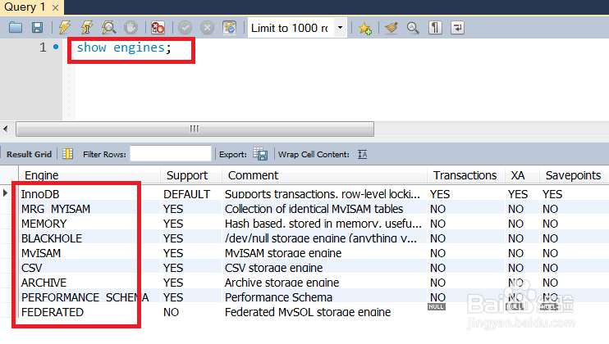609x344 pixels.
Task: Click line number 1 in editor gutter
Action: pyautogui.click(x=43, y=48)
